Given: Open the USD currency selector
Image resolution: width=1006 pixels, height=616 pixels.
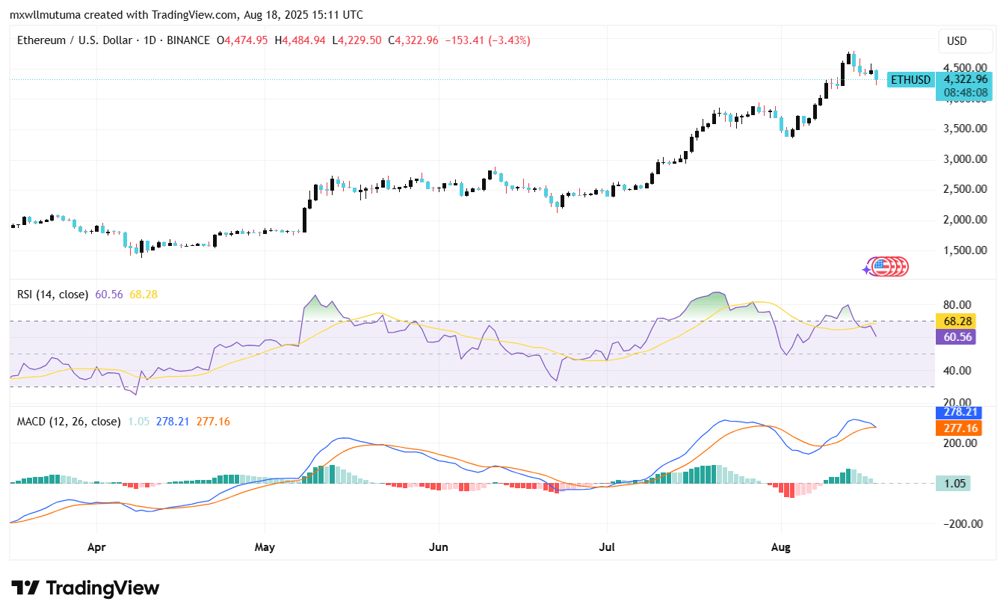Looking at the screenshot, I should [x=965, y=41].
